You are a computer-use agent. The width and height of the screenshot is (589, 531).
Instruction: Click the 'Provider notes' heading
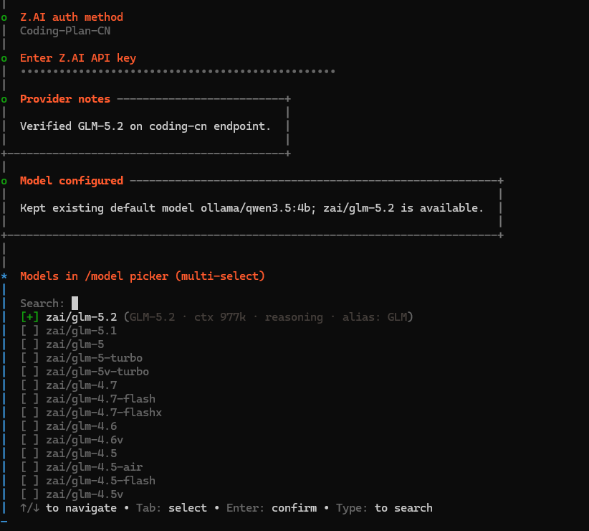(x=65, y=99)
